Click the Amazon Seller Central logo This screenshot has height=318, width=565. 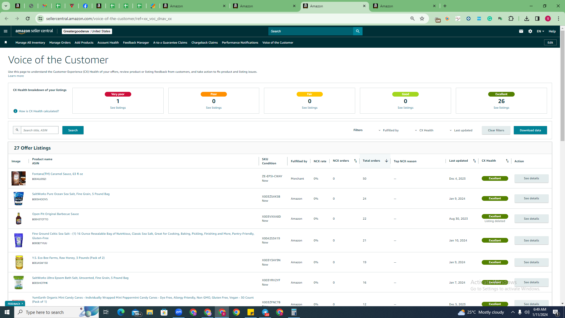click(x=34, y=31)
